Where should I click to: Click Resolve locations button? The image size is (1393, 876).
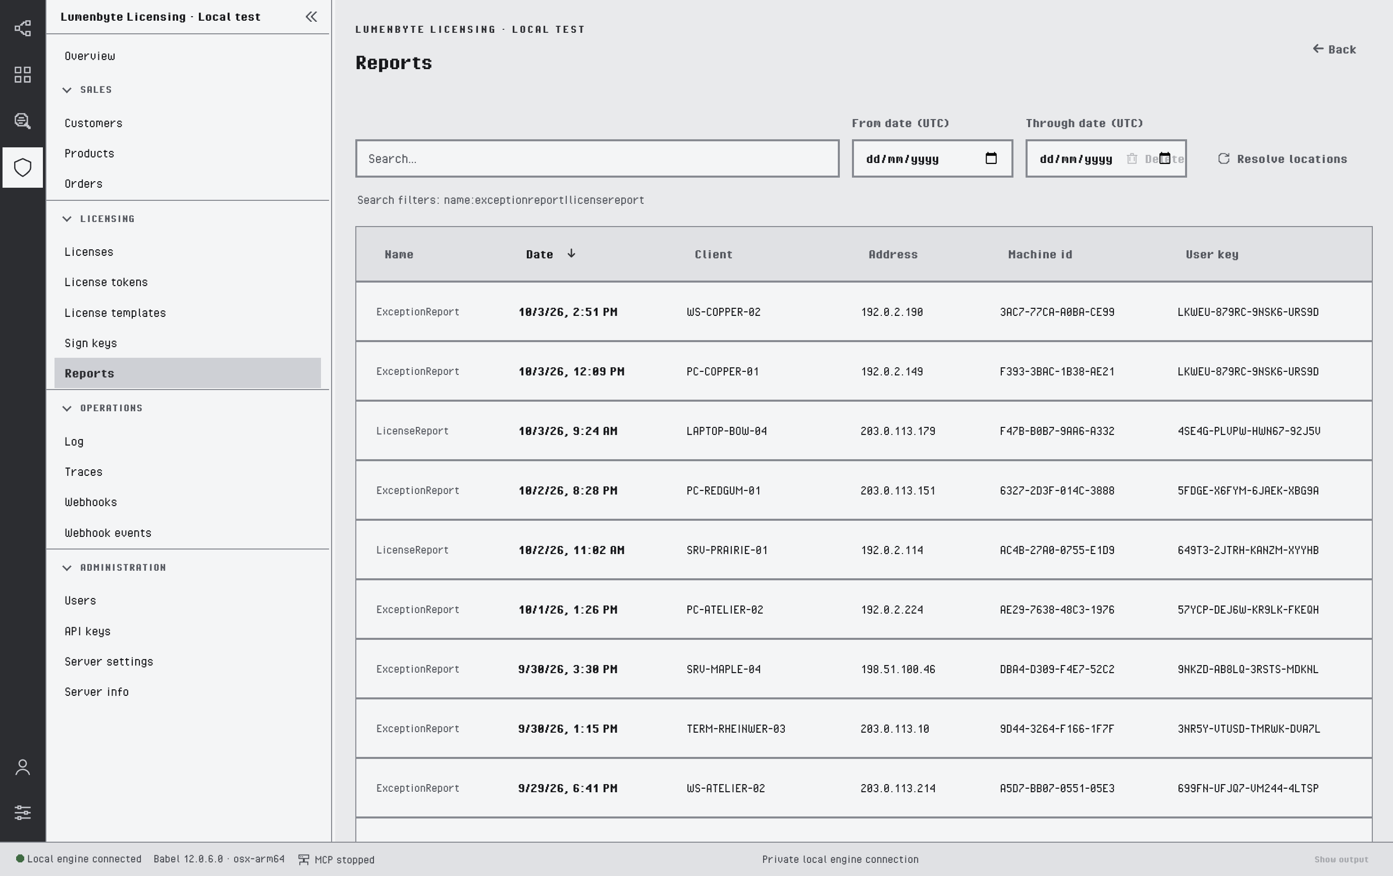pyautogui.click(x=1282, y=158)
